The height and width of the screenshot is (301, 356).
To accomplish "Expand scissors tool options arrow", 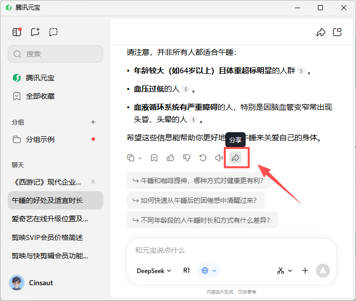I will point(290,270).
